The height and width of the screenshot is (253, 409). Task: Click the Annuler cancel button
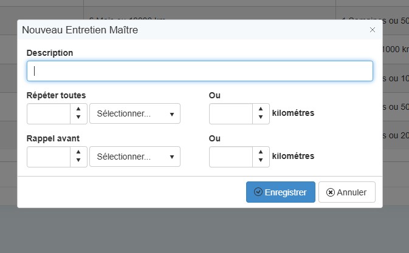[x=346, y=192]
